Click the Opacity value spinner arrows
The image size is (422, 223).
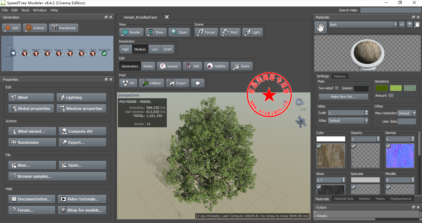[x=378, y=139]
